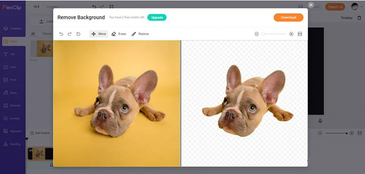The width and height of the screenshot is (365, 174).
Task: Fit image to view in the dialog
Action: pyautogui.click(x=300, y=34)
